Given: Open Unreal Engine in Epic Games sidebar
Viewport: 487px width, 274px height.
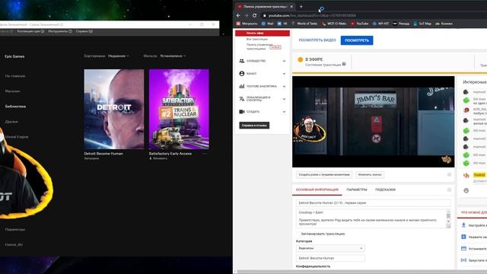Looking at the screenshot, I should pos(17,137).
